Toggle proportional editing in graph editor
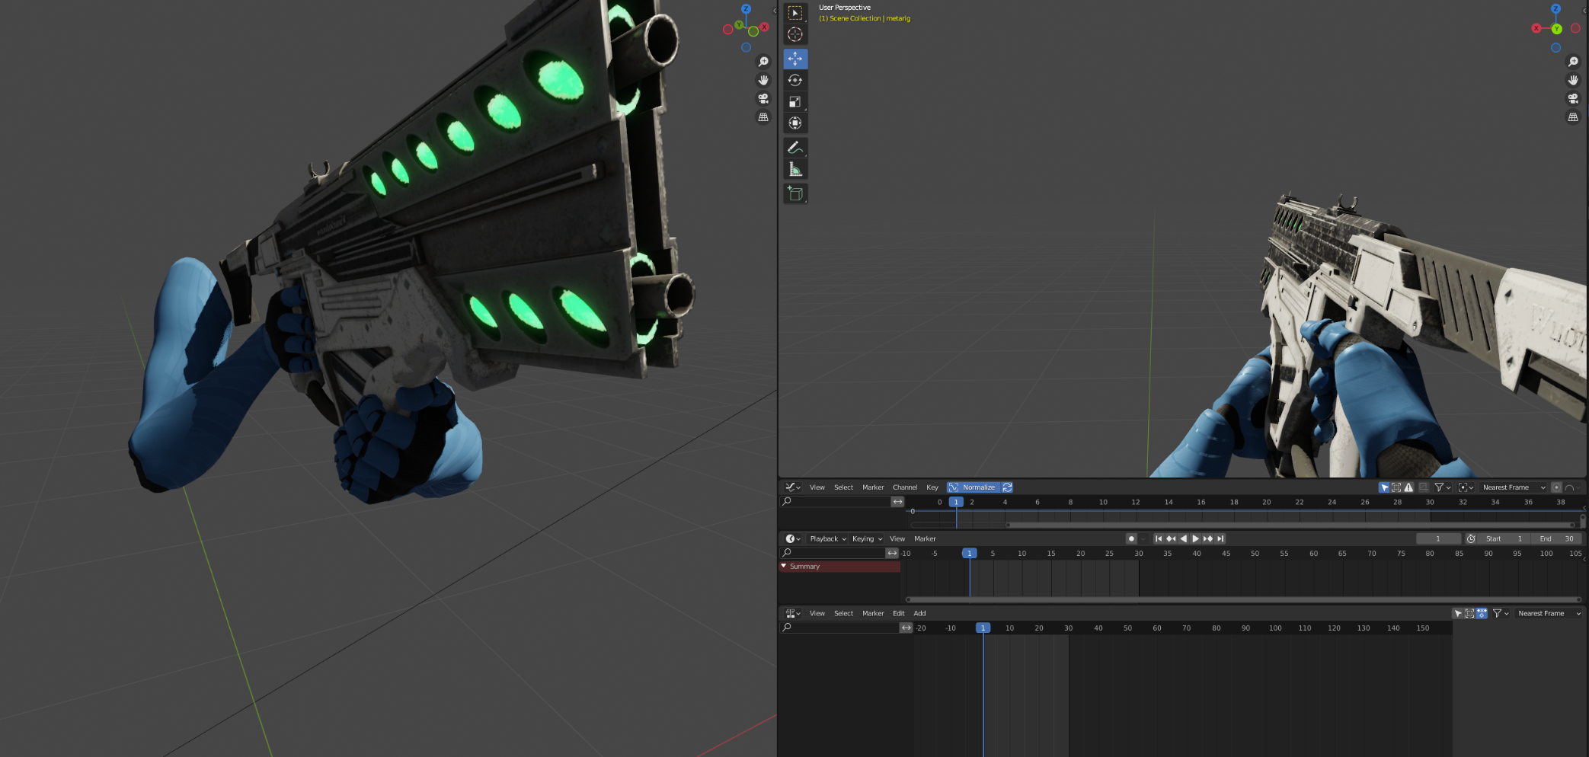Screen dimensions: 1589x757 click(1556, 487)
